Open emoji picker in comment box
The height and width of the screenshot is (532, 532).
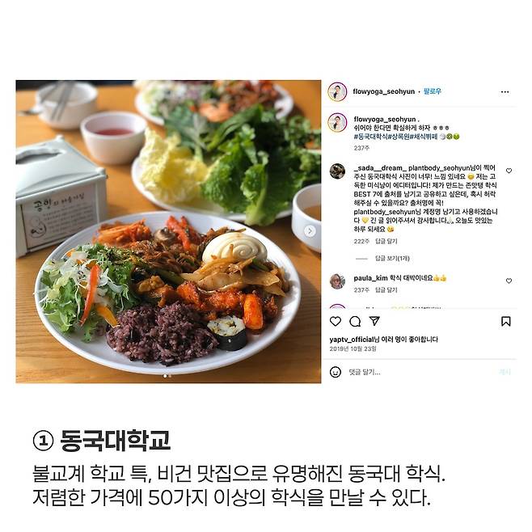[336, 372]
